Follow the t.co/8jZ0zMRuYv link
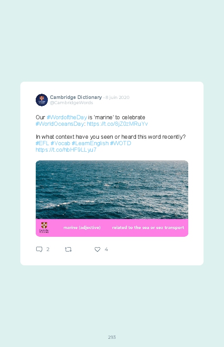 [x=118, y=124]
